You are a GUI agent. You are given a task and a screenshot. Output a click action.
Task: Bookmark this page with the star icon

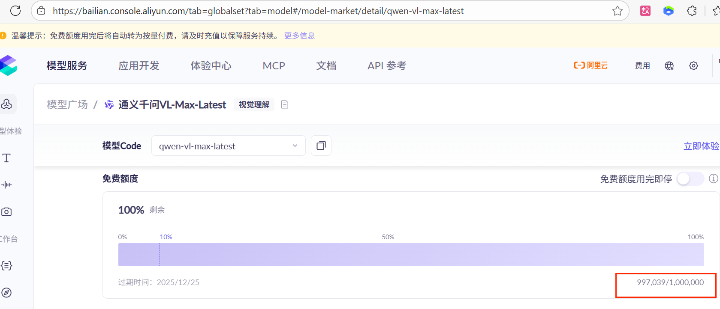(618, 11)
